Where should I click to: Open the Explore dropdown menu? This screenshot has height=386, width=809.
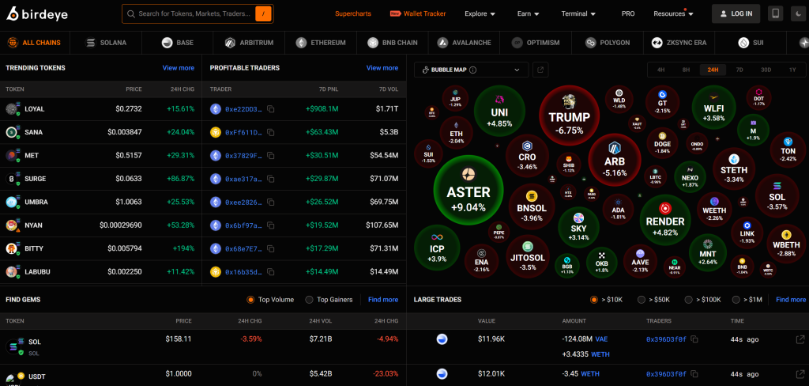[x=480, y=13]
